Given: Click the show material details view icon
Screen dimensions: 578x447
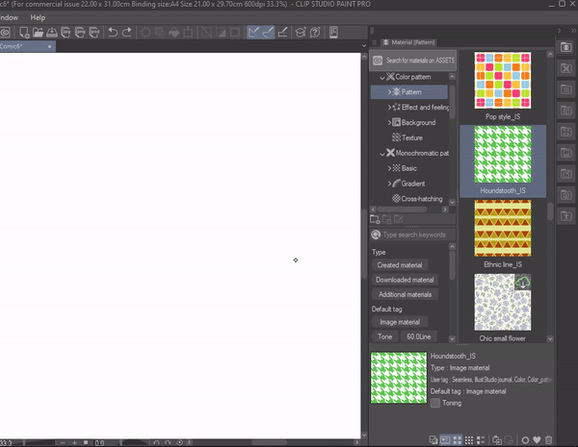Looking at the screenshot, I should coord(445,439).
